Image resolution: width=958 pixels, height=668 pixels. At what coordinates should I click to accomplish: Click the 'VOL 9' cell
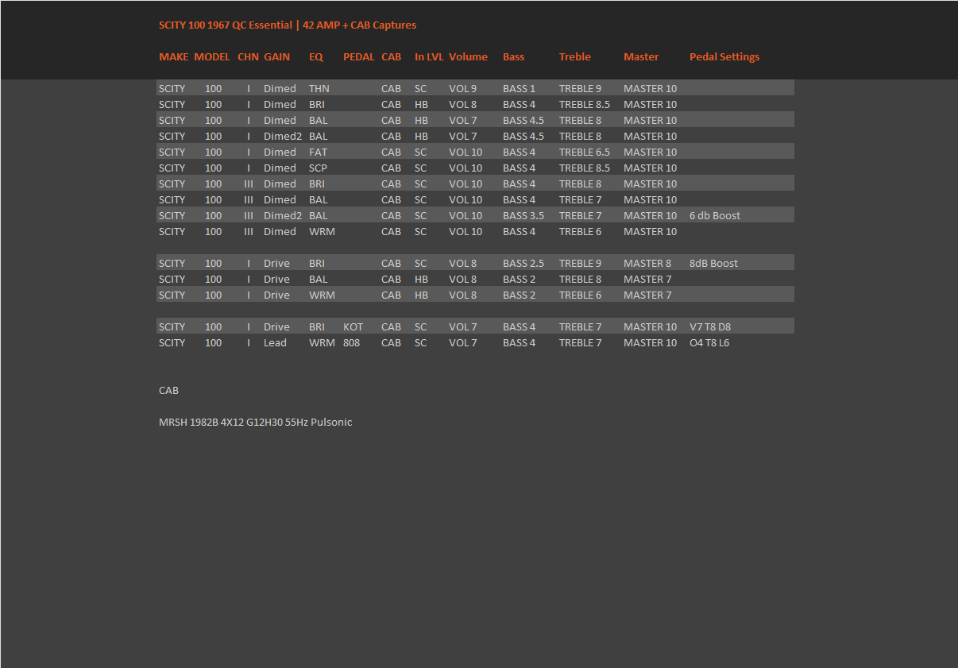coord(463,88)
